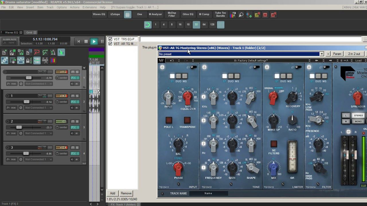Image resolution: width=367 pixels, height=206 pixels.
Task: Open 2 in 2 out pin connector
Action: click(x=354, y=54)
